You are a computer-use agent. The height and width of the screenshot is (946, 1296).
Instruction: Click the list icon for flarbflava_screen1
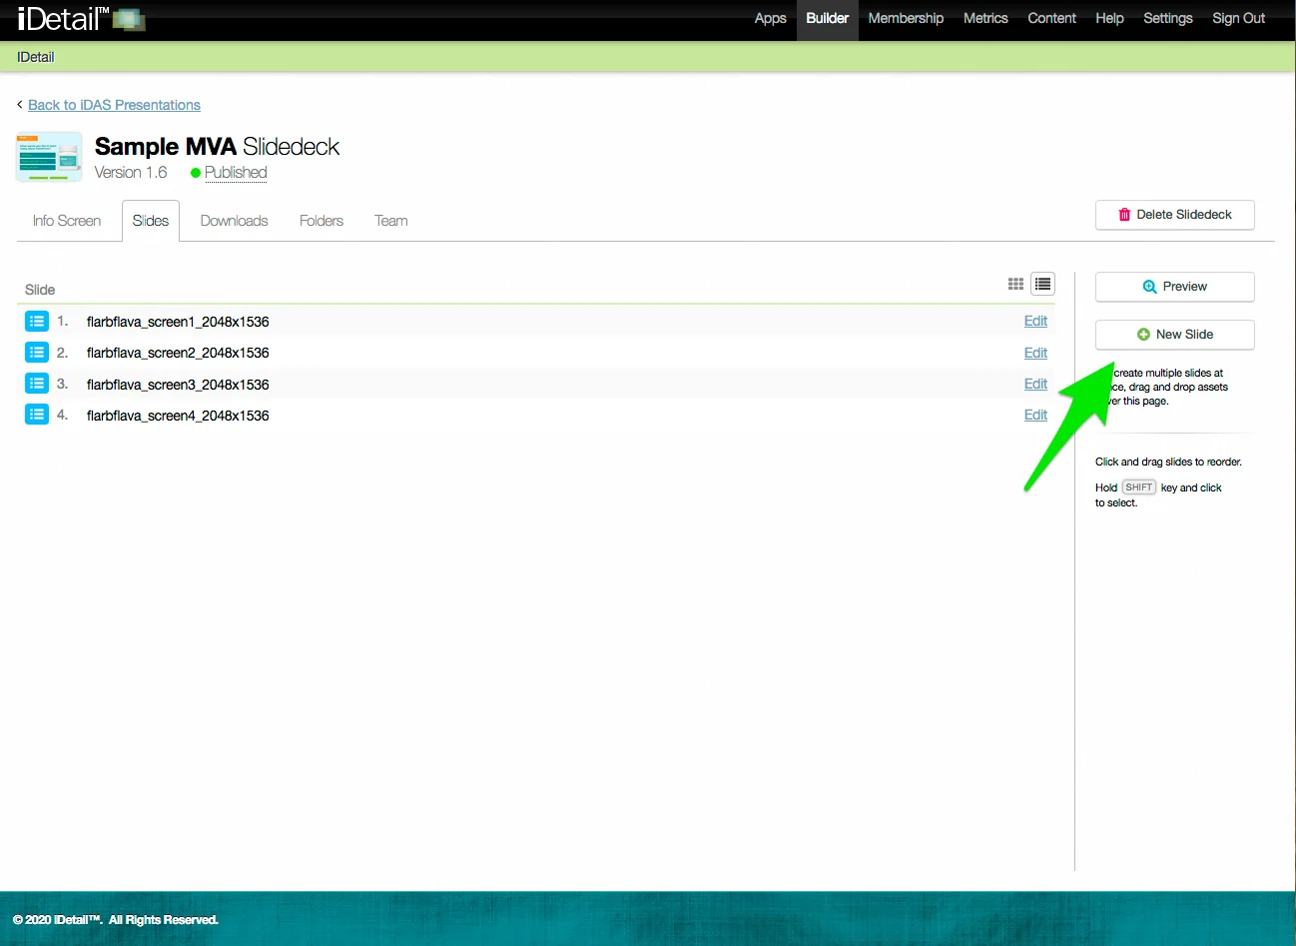coord(37,321)
